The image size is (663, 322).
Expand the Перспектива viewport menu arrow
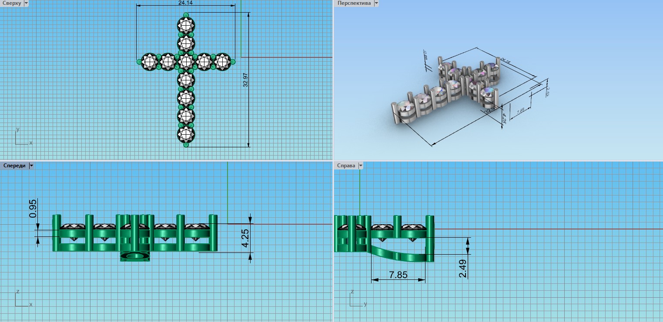point(376,3)
